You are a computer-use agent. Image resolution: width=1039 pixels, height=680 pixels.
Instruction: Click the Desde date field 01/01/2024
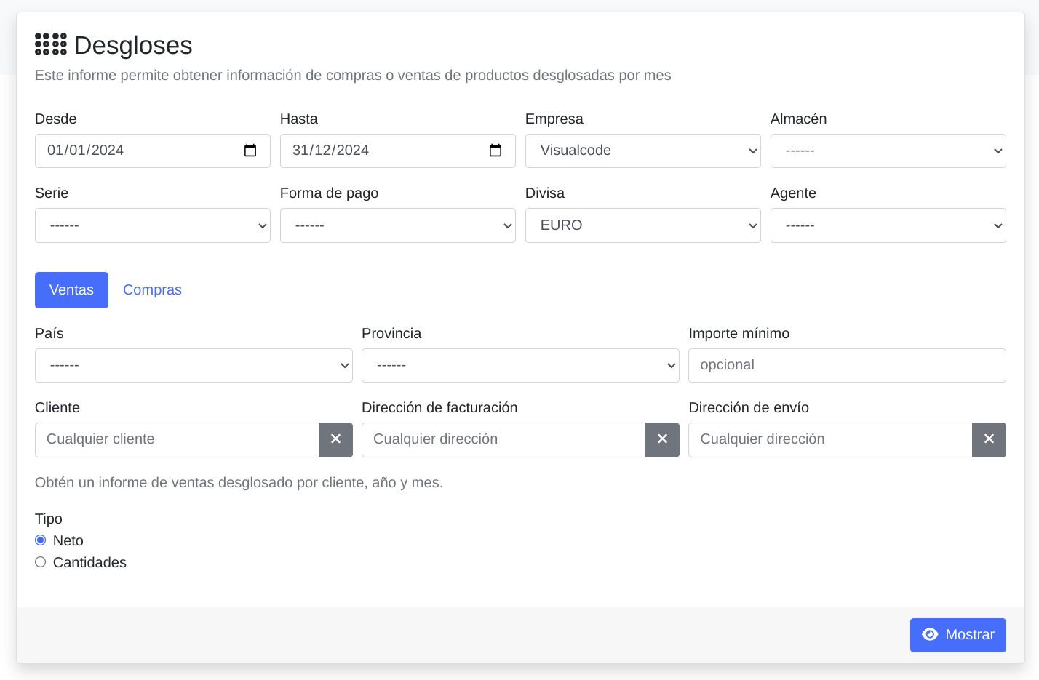[x=153, y=151]
